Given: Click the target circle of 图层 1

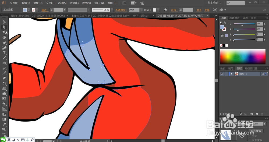Looking at the screenshot, I should [263, 74].
